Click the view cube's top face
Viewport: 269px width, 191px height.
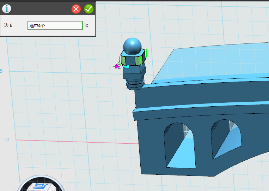pyautogui.click(x=41, y=186)
